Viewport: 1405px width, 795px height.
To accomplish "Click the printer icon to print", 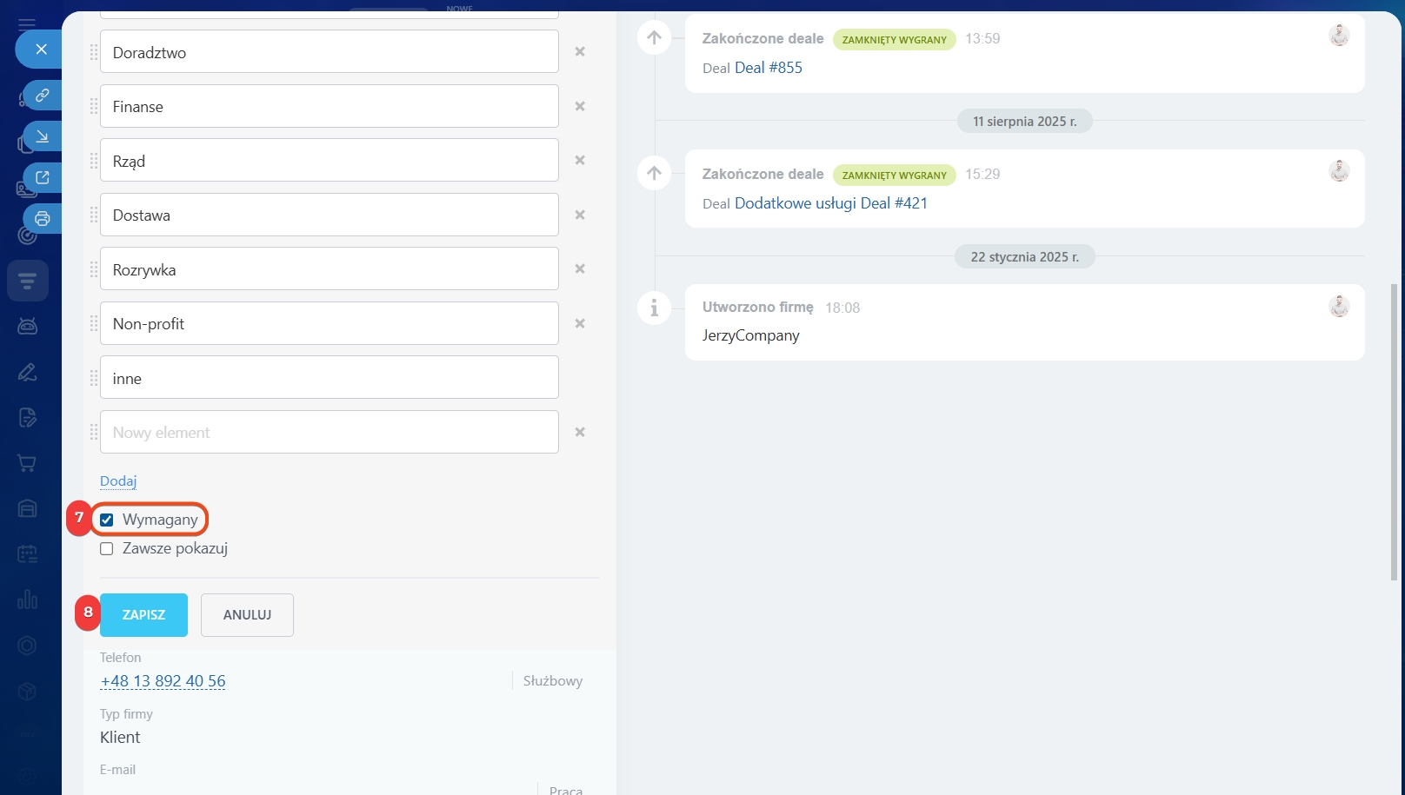I will pos(42,218).
